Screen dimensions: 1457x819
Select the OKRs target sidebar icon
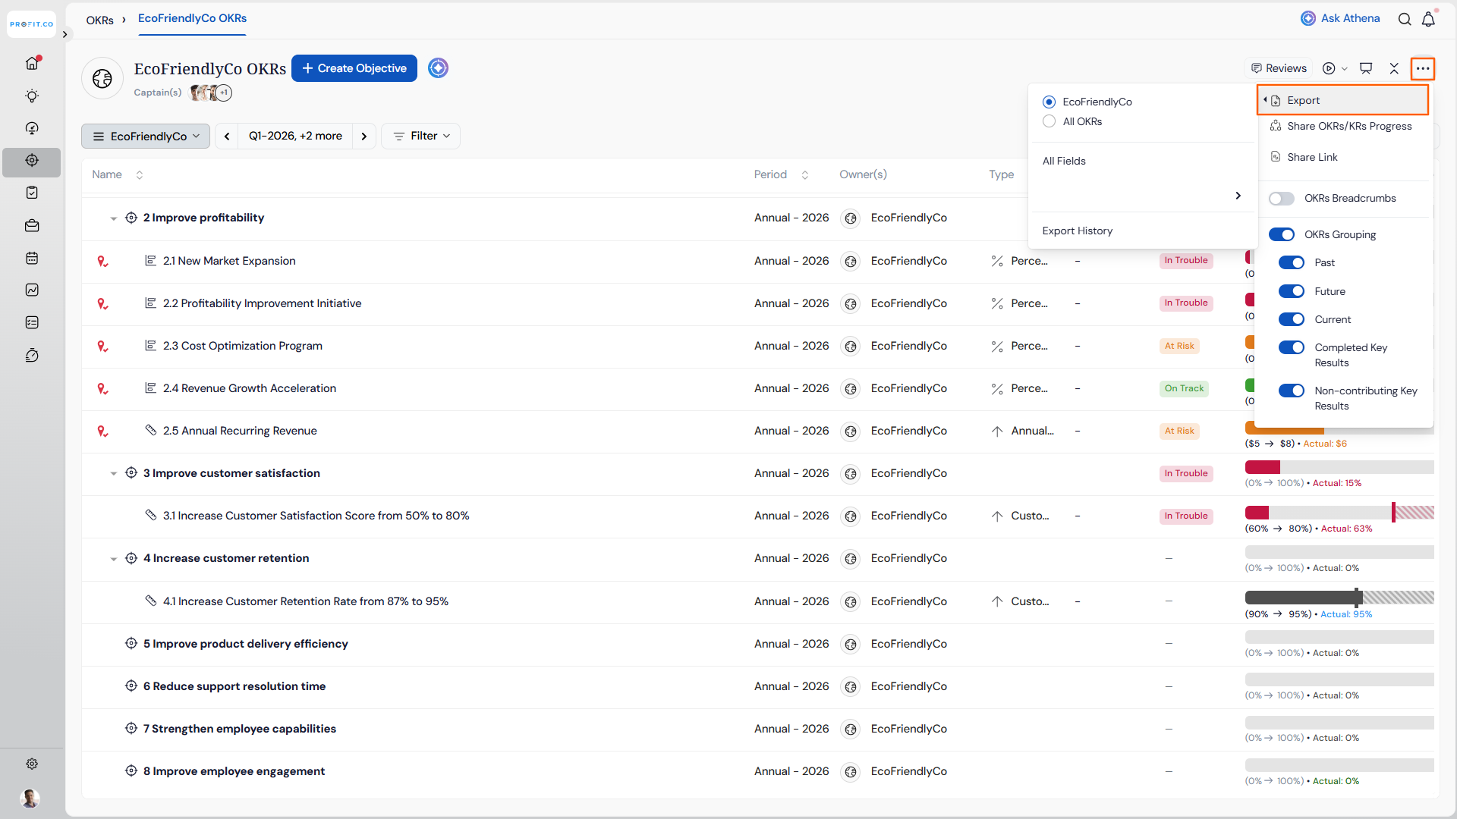click(x=32, y=161)
